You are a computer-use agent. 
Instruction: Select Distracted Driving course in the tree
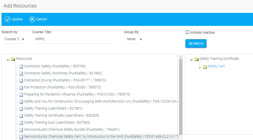point(65,80)
